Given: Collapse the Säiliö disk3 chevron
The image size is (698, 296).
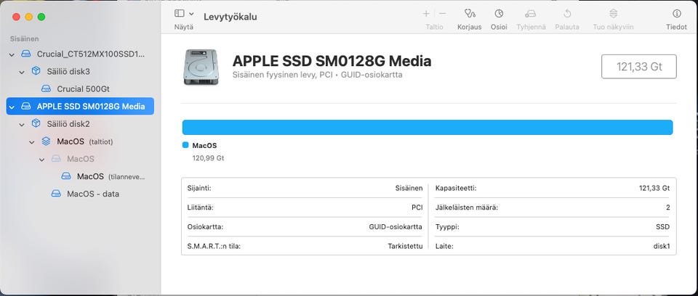Looking at the screenshot, I should 21,72.
